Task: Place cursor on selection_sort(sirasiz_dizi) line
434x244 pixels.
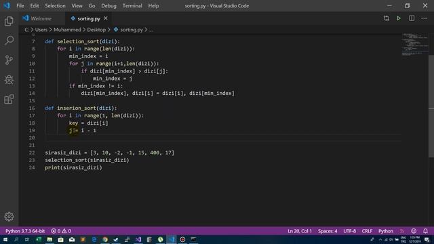Action: pos(87,160)
